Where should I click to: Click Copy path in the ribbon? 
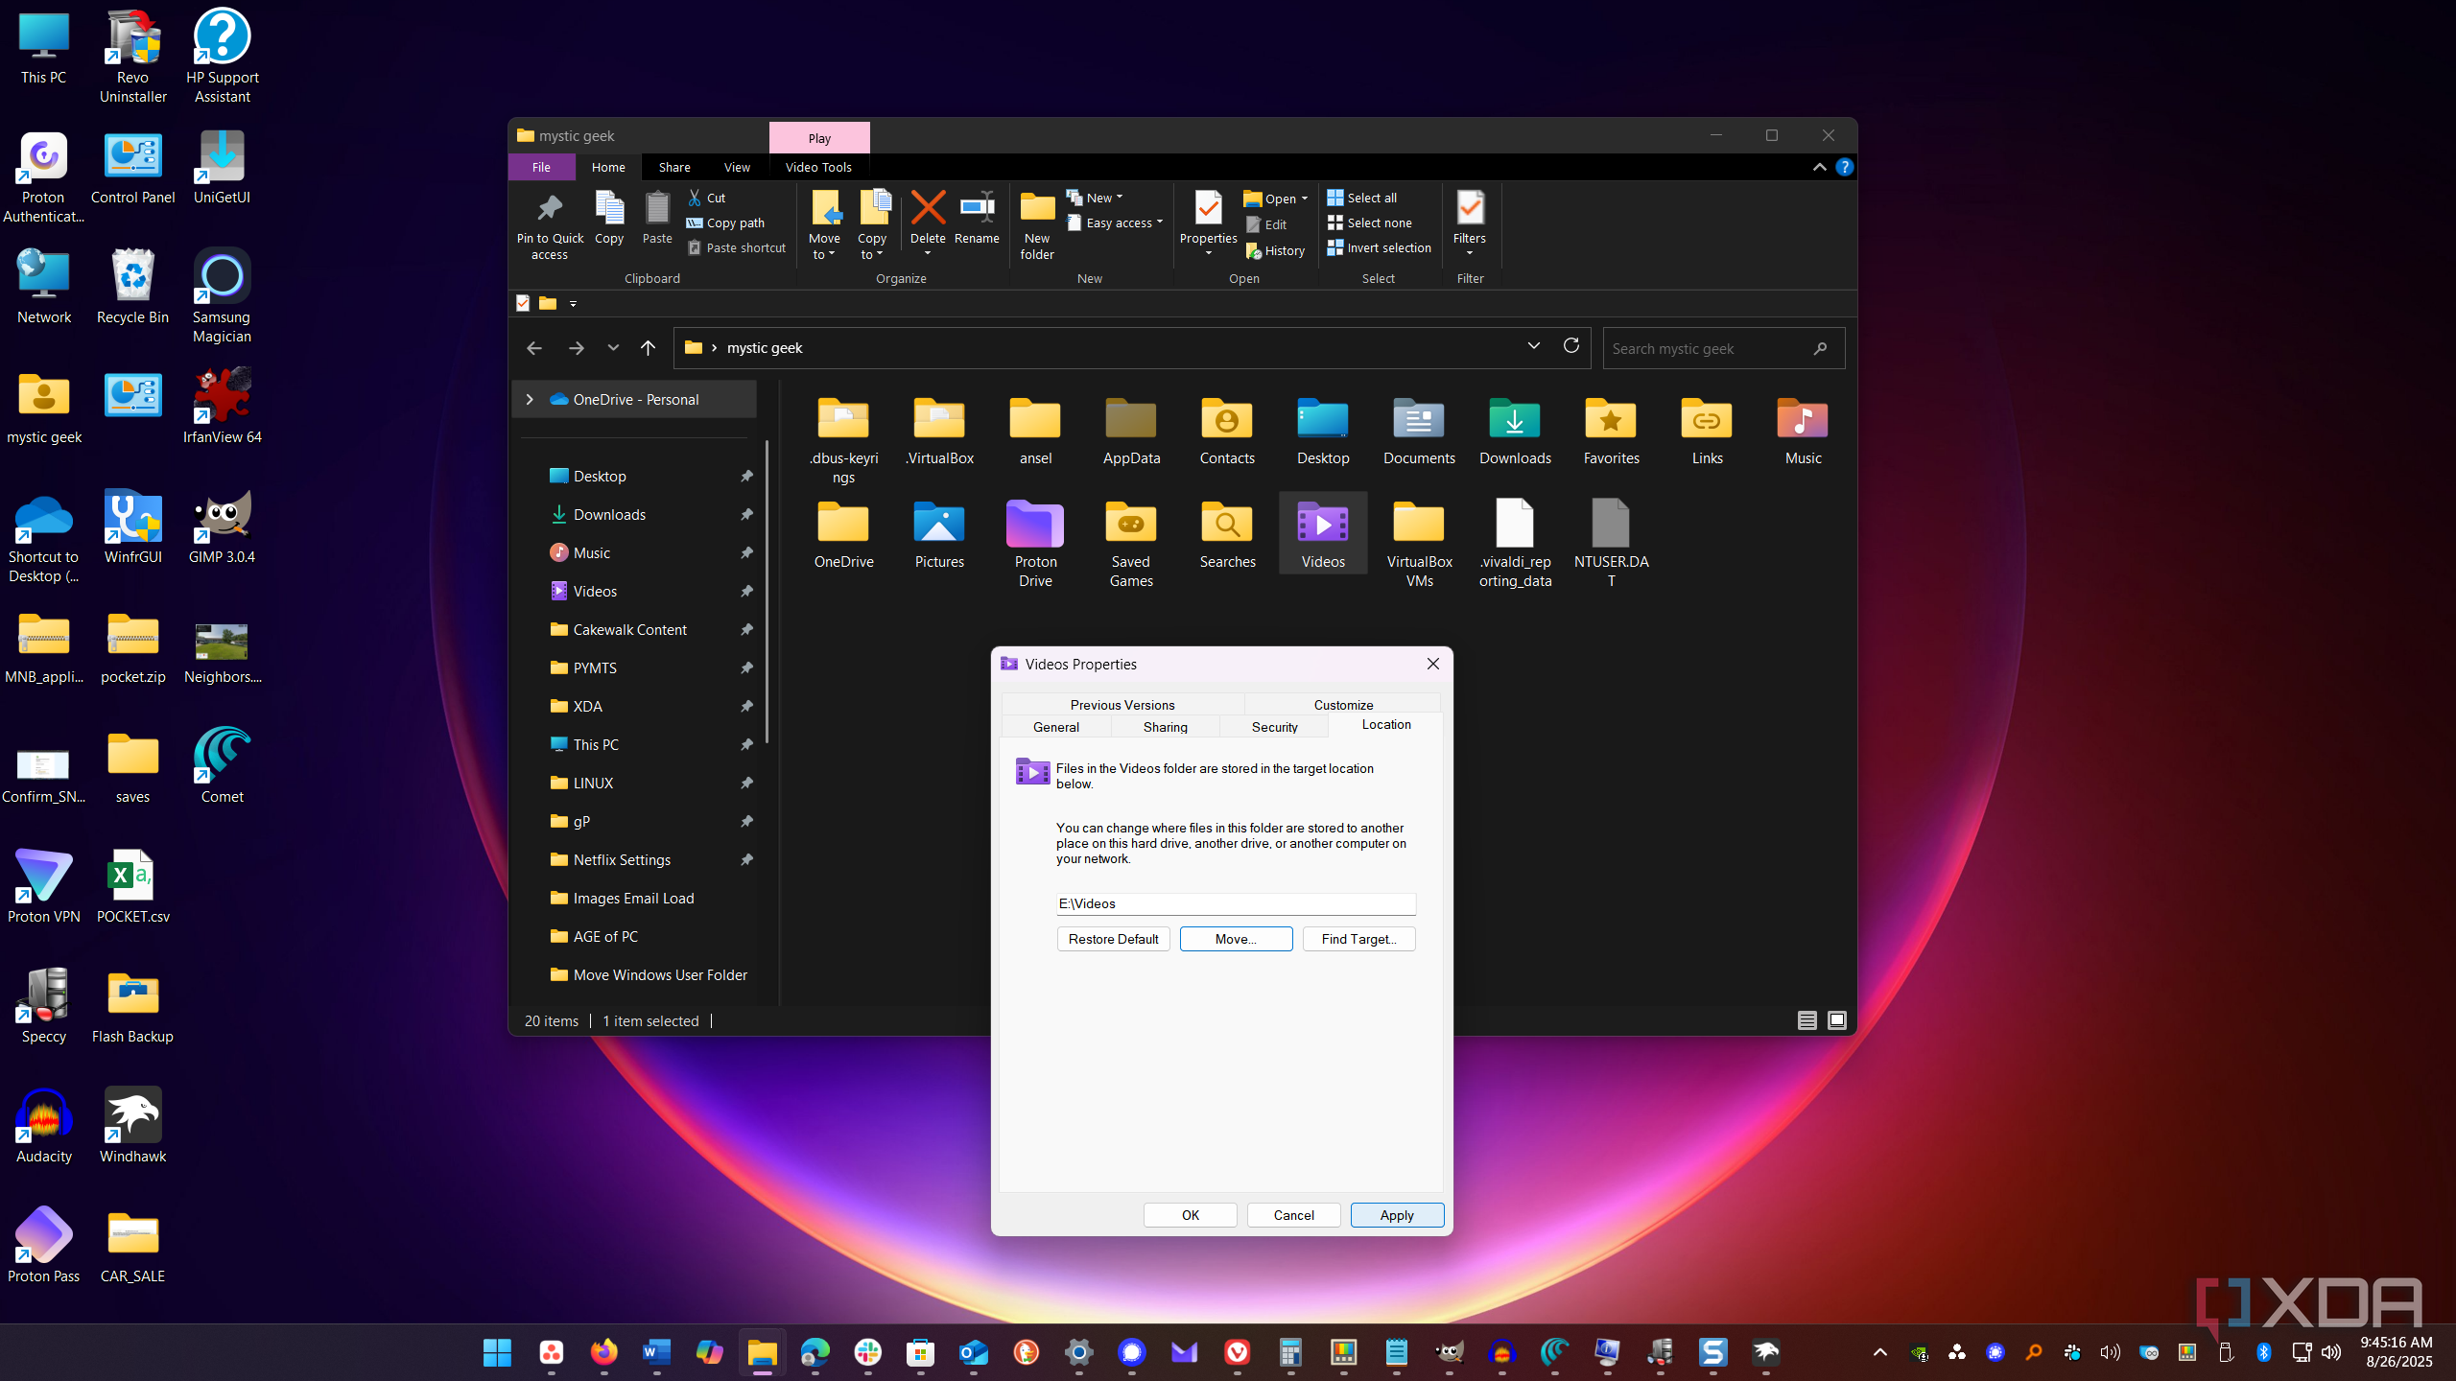click(x=725, y=222)
